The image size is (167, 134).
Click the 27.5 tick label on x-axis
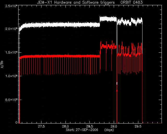tap(41, 126)
